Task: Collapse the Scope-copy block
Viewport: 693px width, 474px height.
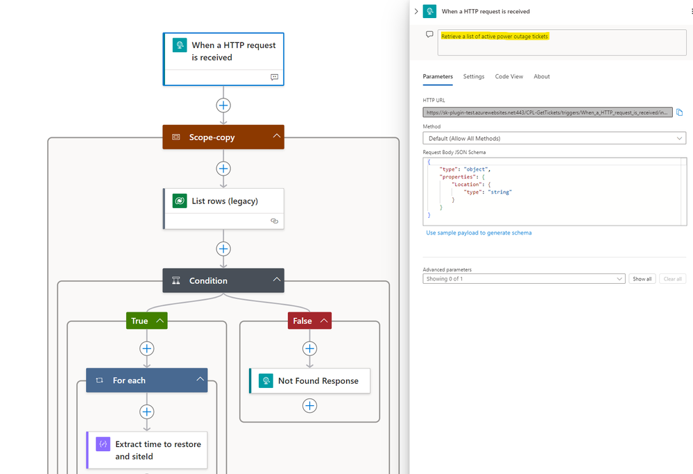Action: [277, 136]
